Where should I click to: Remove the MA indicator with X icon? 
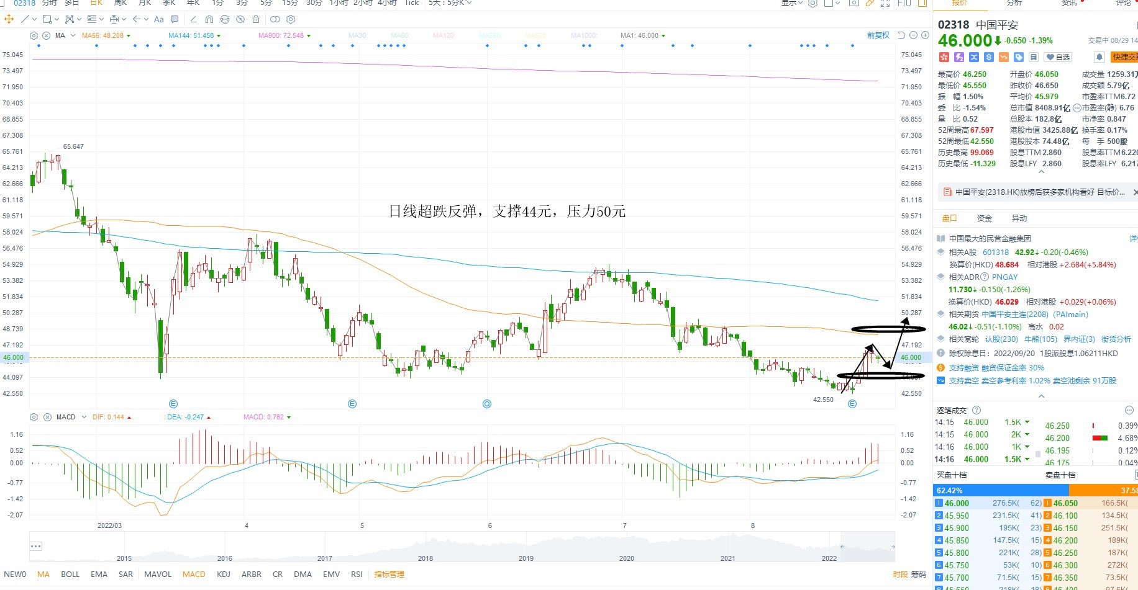click(47, 35)
